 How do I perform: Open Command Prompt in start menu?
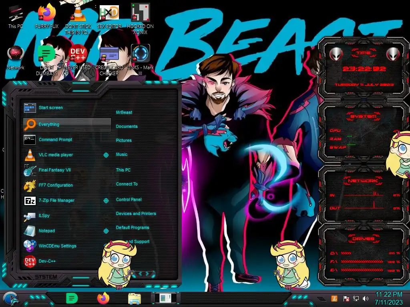67,140
